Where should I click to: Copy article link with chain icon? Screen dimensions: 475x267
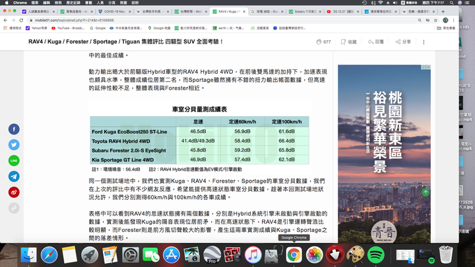point(14,208)
